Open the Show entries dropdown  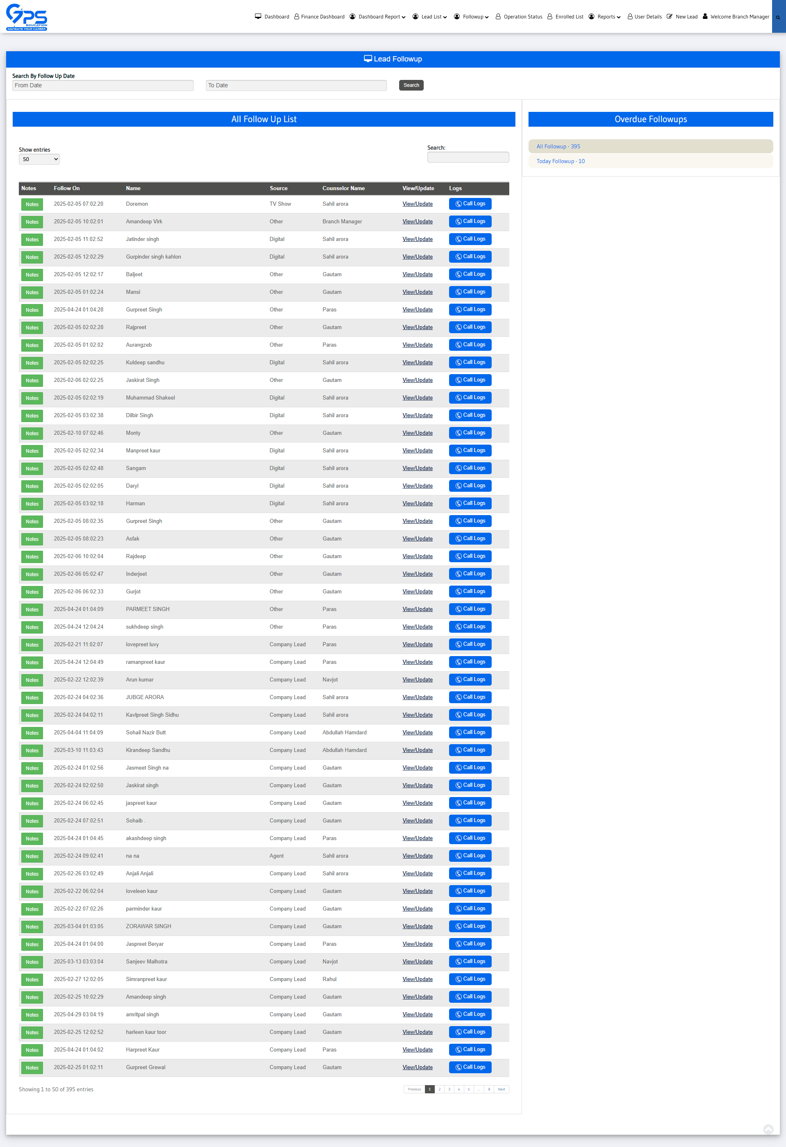coord(39,159)
